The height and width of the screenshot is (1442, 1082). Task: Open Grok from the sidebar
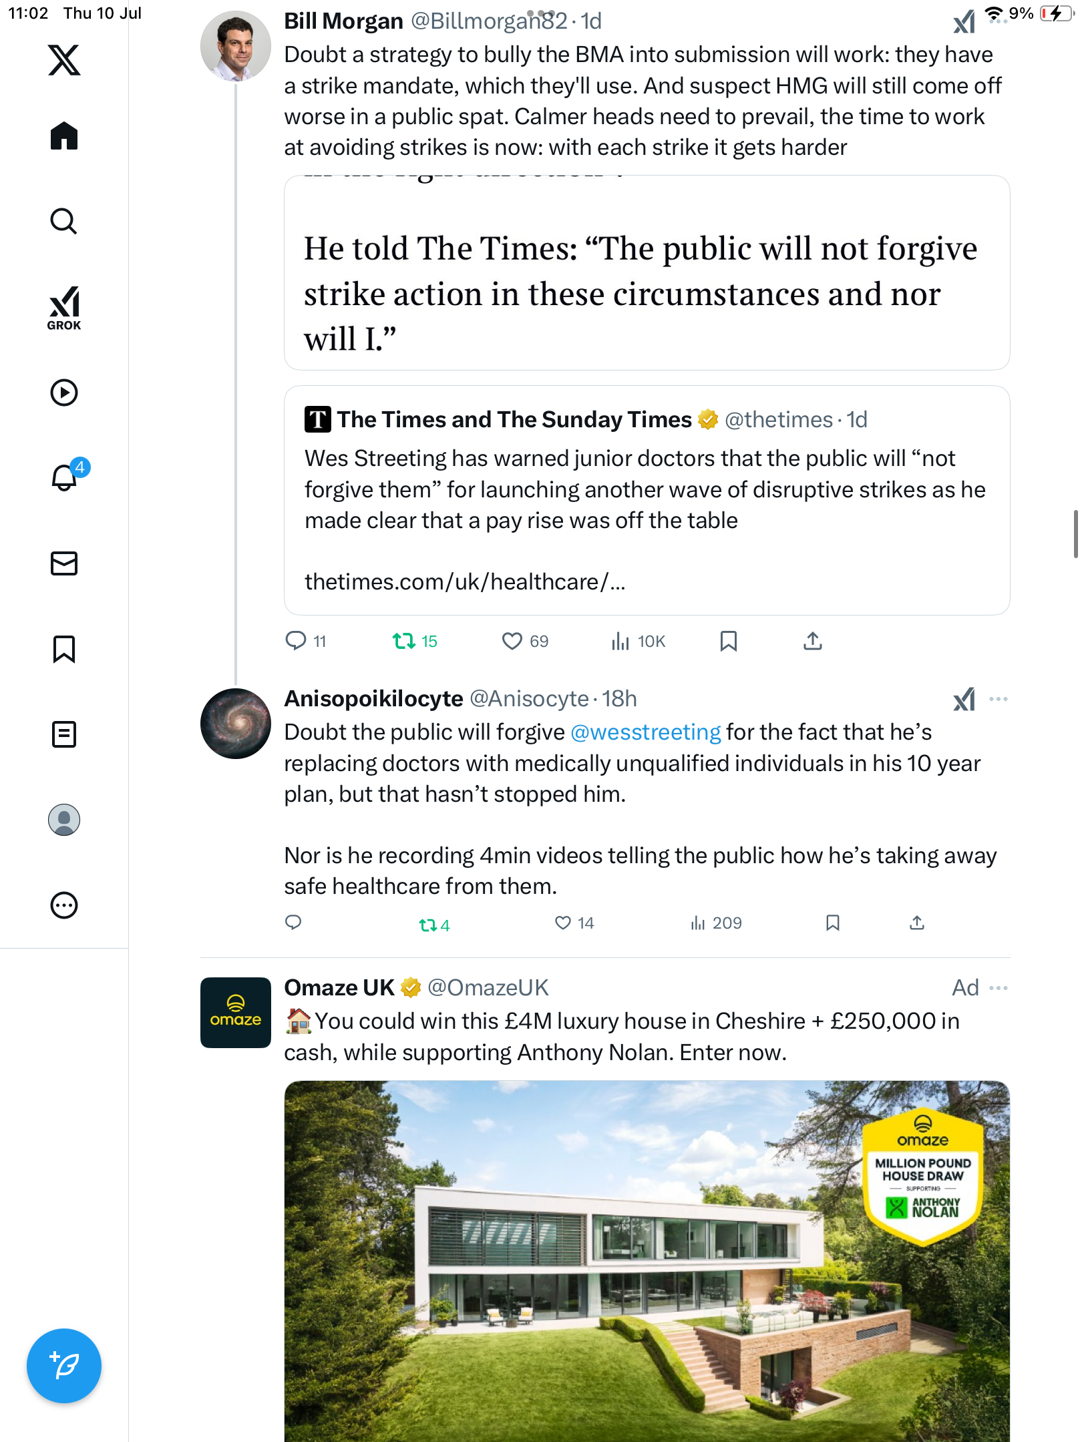pyautogui.click(x=64, y=308)
